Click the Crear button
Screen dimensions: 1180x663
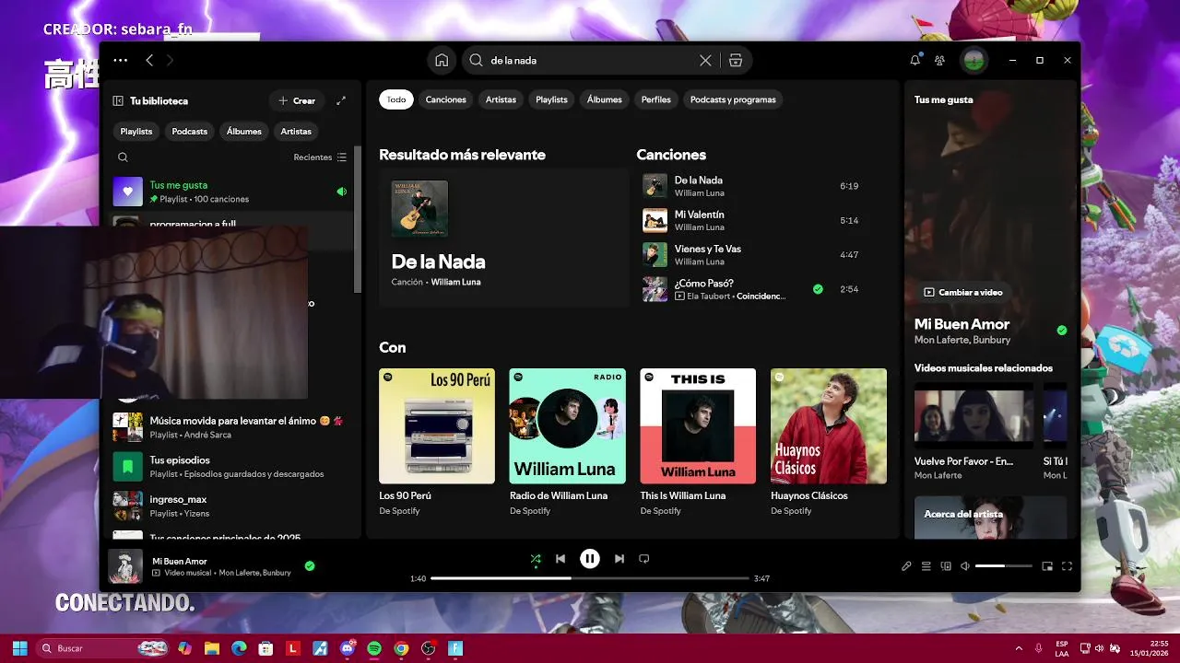(296, 100)
